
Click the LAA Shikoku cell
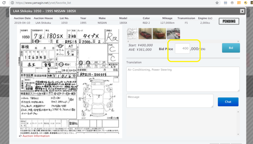[43, 23]
